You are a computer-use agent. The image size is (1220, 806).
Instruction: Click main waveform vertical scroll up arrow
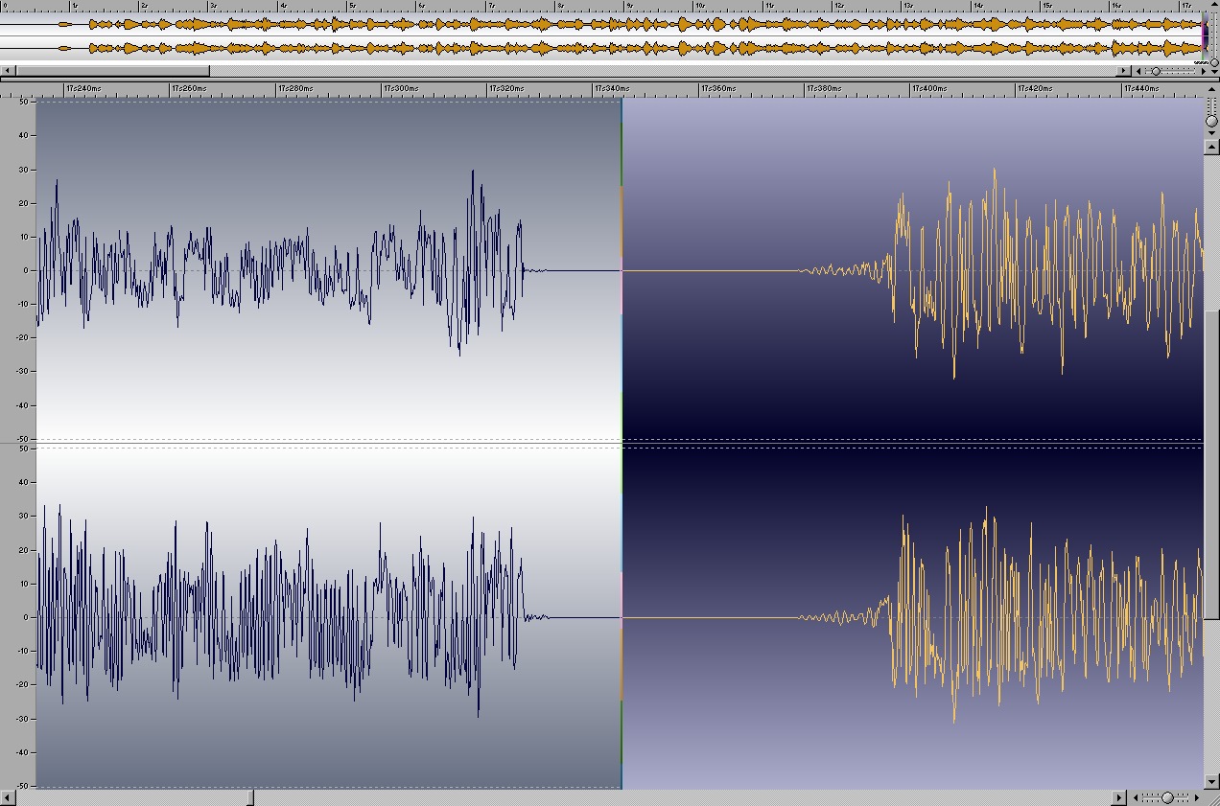pyautogui.click(x=1211, y=147)
